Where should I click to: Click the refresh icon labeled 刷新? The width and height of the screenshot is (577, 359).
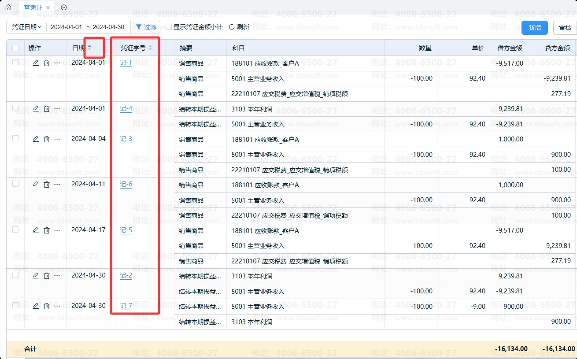(239, 27)
